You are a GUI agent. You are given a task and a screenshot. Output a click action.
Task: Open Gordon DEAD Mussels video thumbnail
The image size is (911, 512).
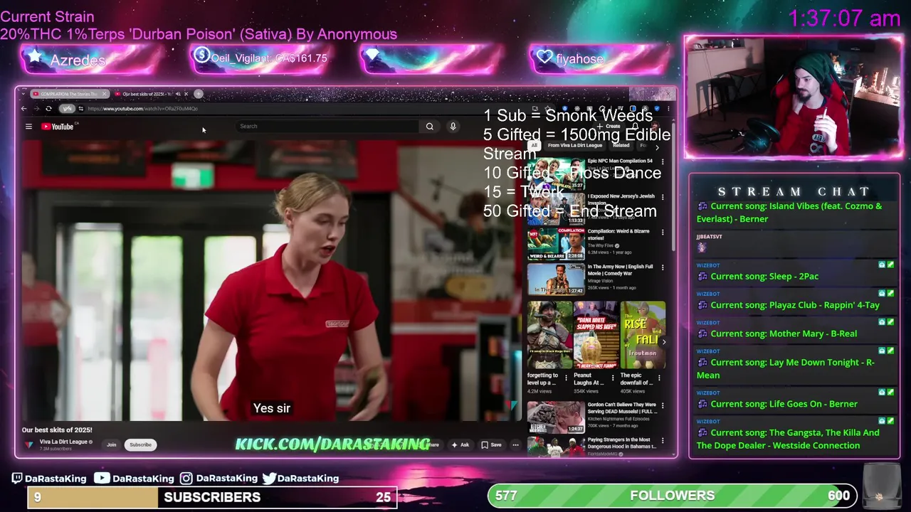556,417
